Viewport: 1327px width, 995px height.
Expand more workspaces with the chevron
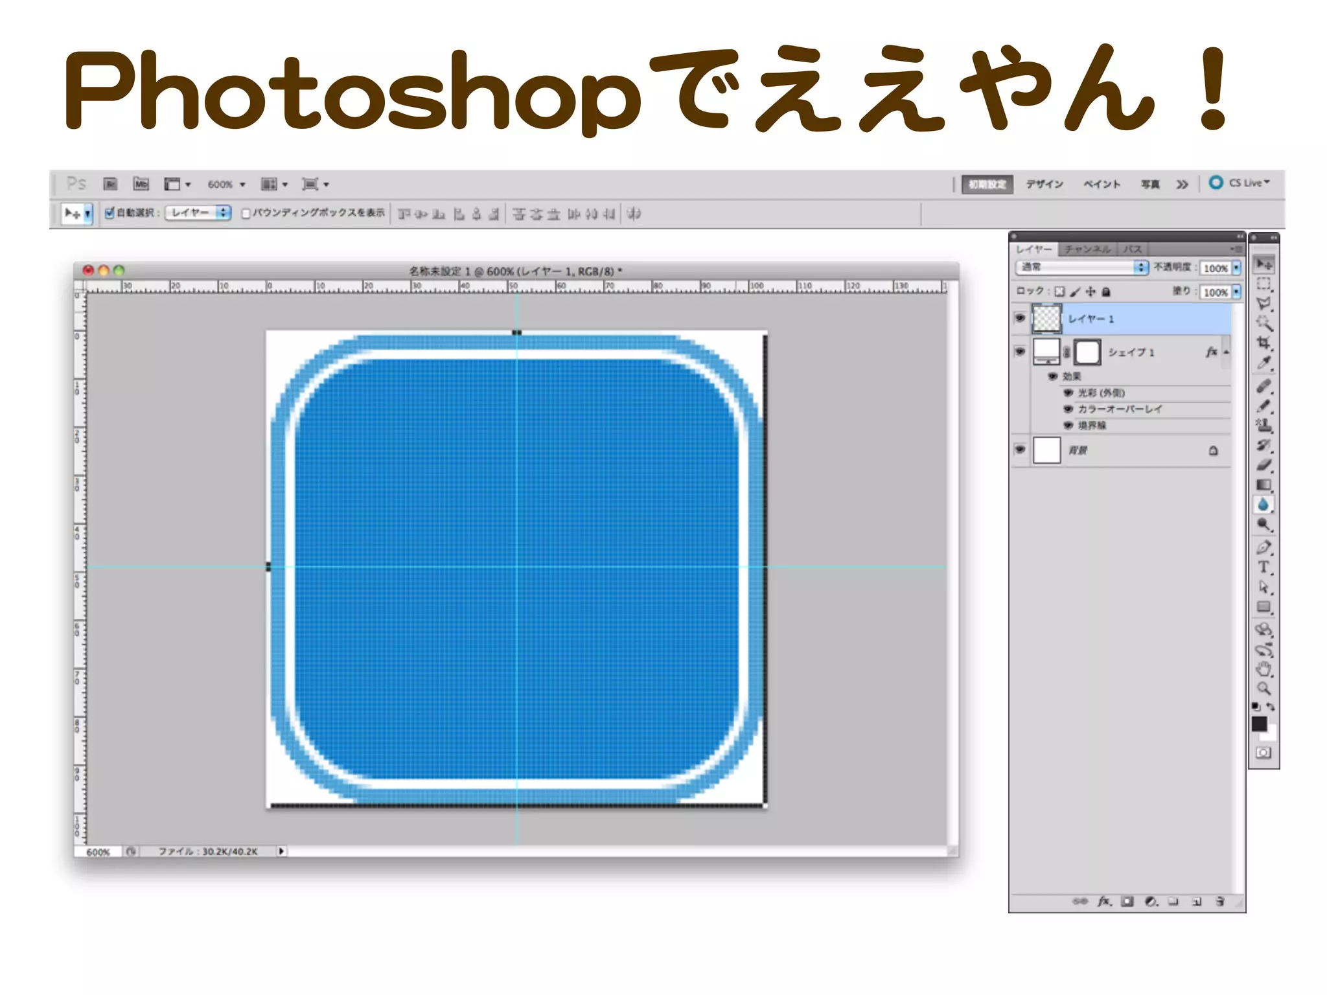(x=1182, y=185)
